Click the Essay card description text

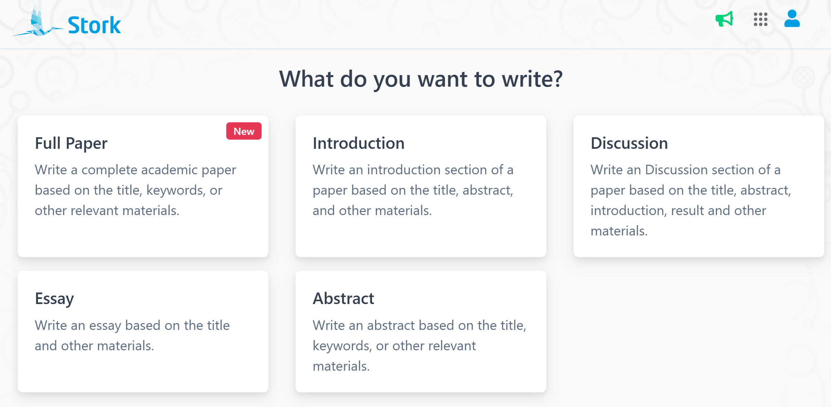pos(132,335)
